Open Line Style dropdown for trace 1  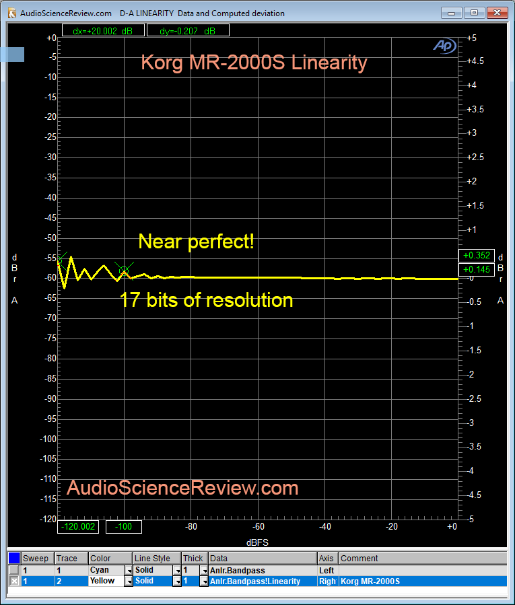pos(177,570)
